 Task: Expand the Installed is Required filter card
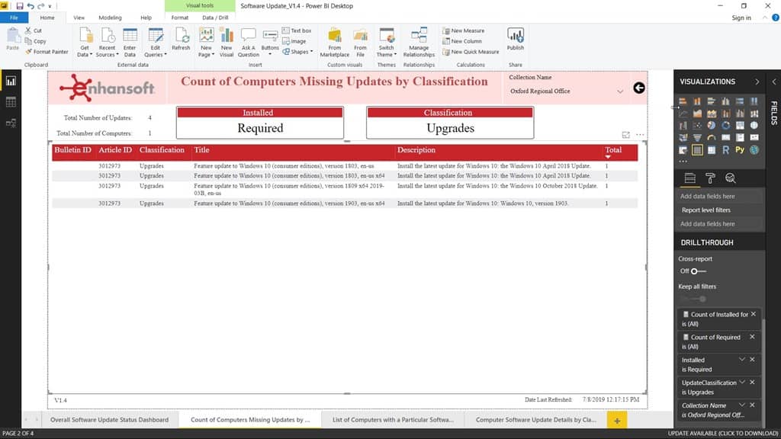click(743, 359)
